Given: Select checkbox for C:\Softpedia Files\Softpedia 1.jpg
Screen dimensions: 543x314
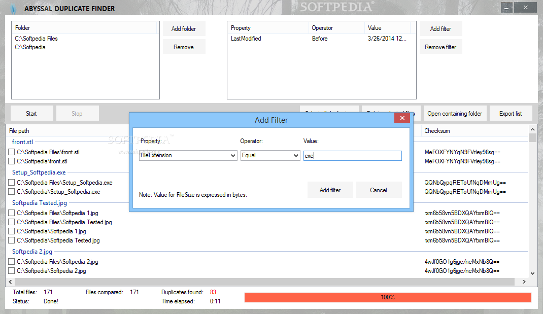Looking at the screenshot, I should pos(12,213).
